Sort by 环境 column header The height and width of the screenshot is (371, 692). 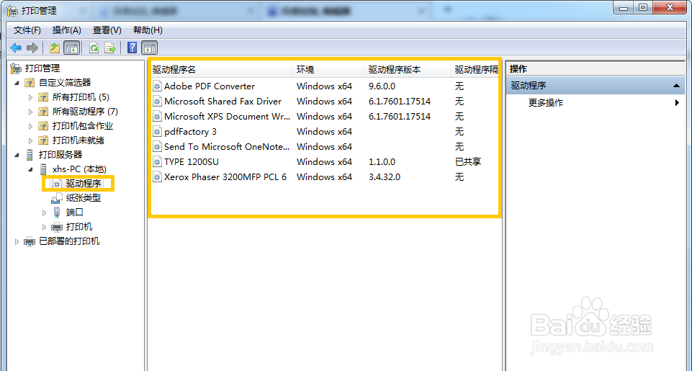point(328,69)
